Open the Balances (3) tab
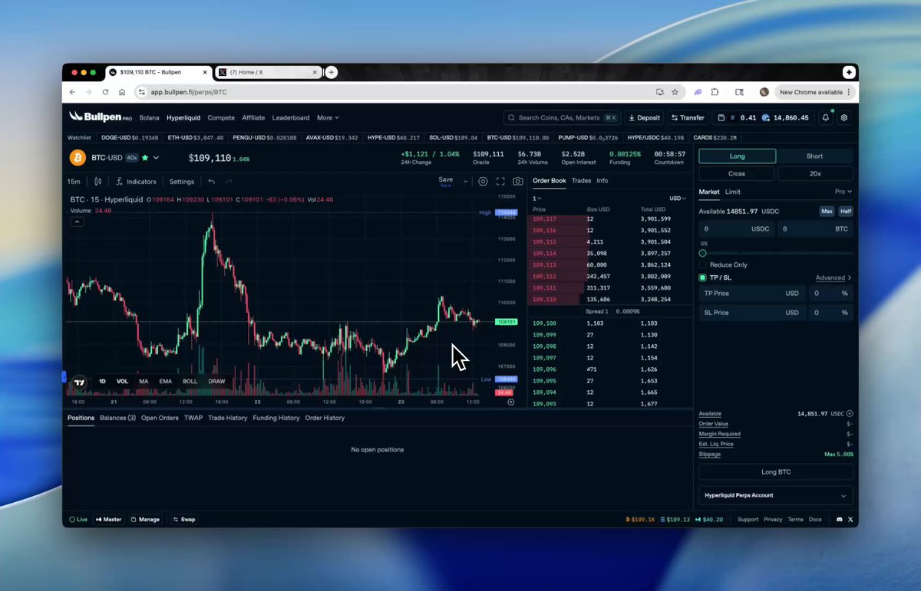This screenshot has height=591, width=921. point(117,418)
